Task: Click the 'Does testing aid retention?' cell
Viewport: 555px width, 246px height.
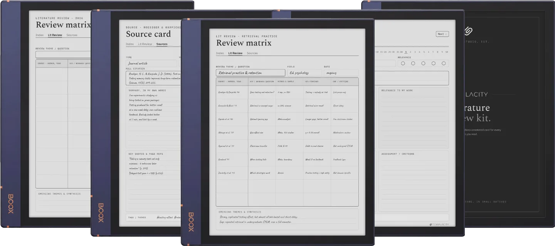Action: (262, 92)
